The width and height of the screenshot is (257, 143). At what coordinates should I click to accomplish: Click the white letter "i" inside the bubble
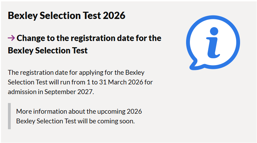point(214,43)
